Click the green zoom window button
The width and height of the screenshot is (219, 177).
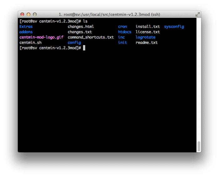click(x=35, y=14)
